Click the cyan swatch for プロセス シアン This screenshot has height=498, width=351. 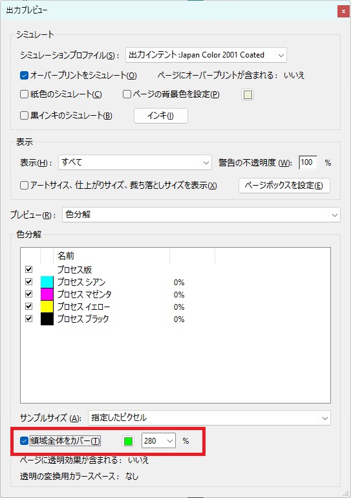click(47, 282)
